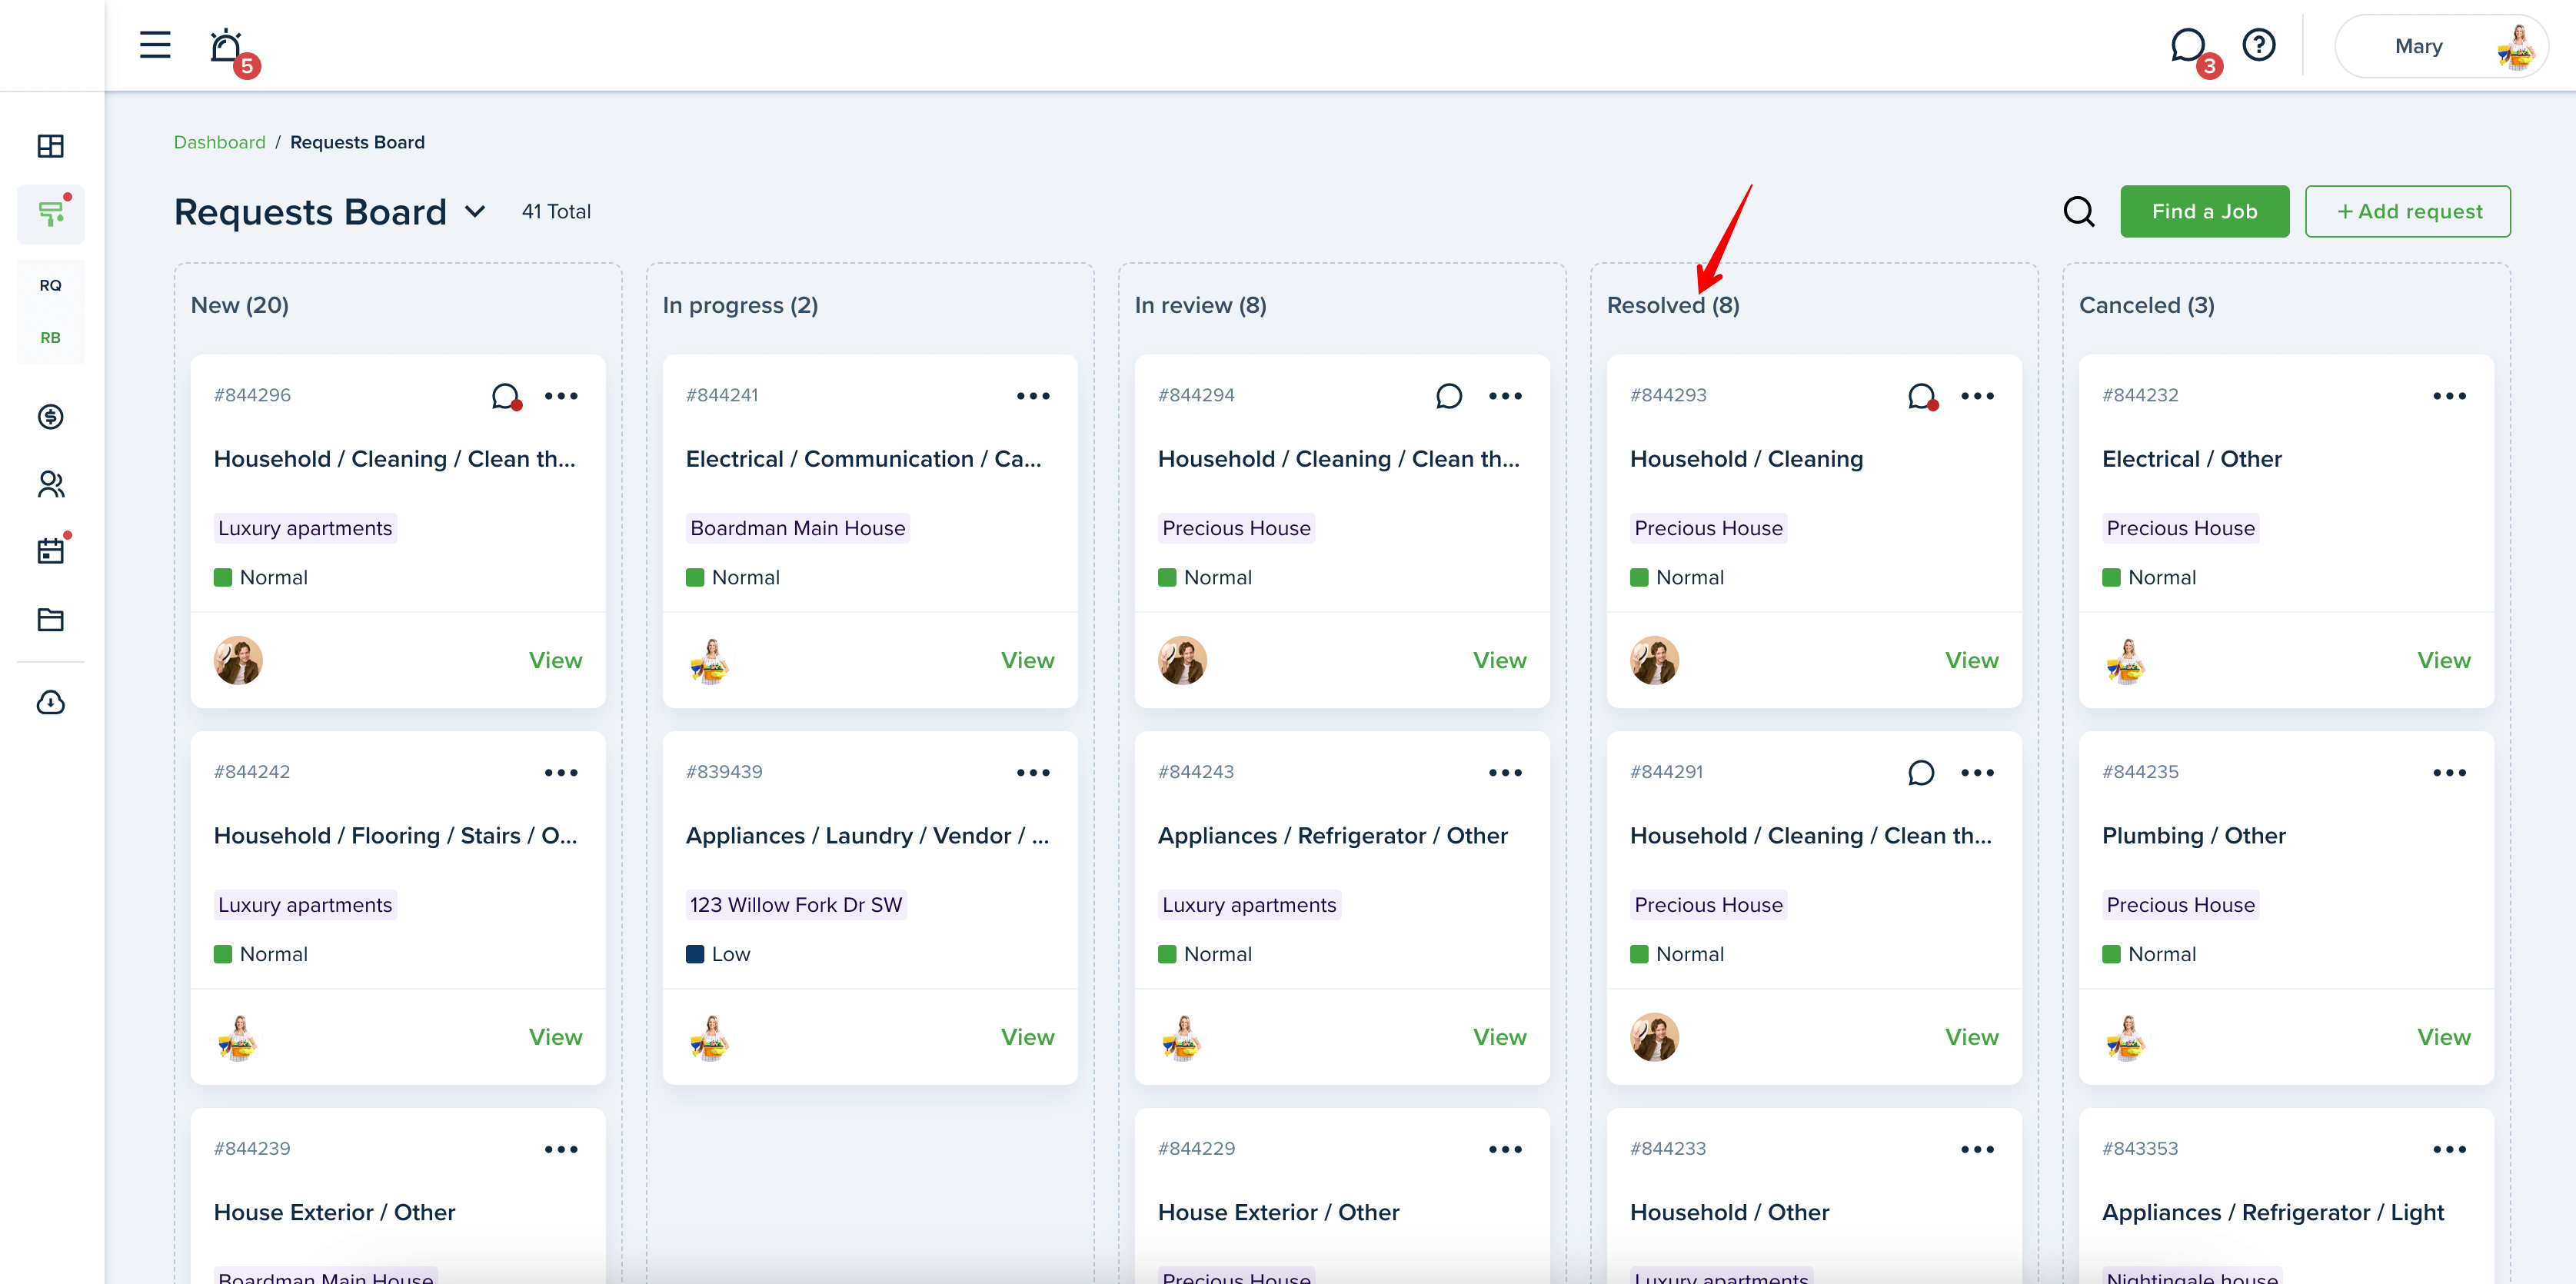Click Electrical / Other request title
The image size is (2576, 1284).
click(x=2192, y=459)
